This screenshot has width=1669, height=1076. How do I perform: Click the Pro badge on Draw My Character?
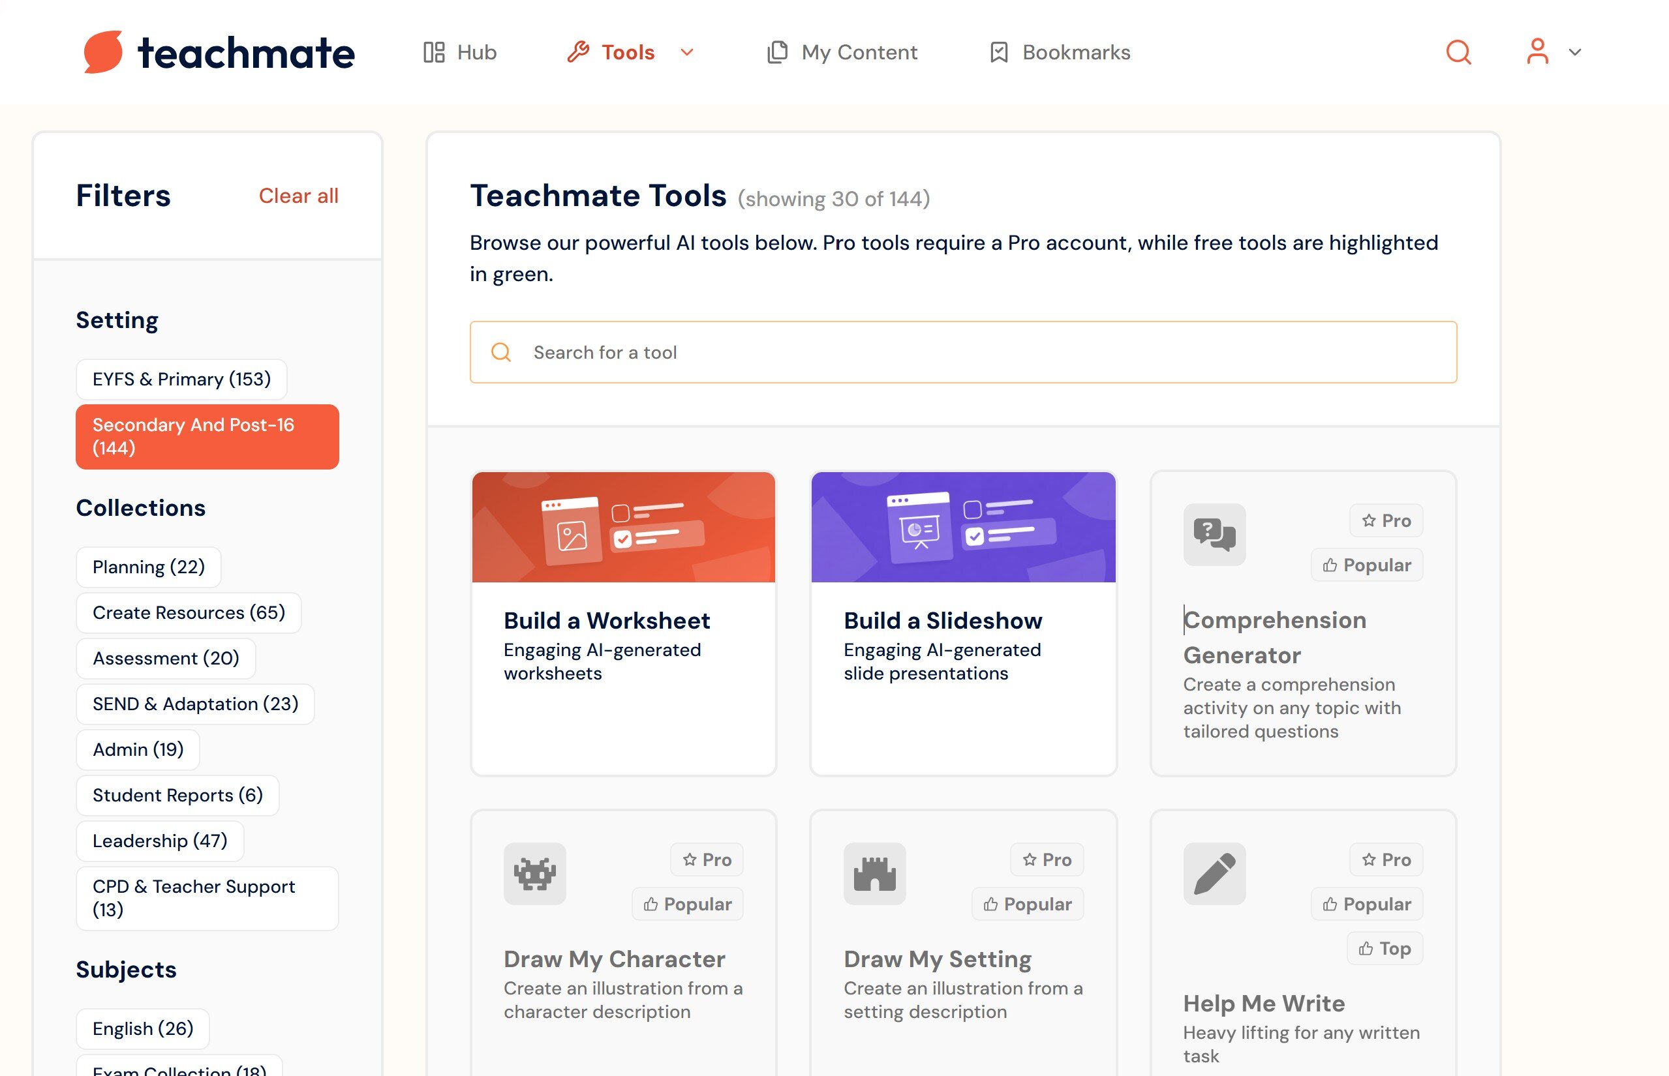[x=707, y=859]
